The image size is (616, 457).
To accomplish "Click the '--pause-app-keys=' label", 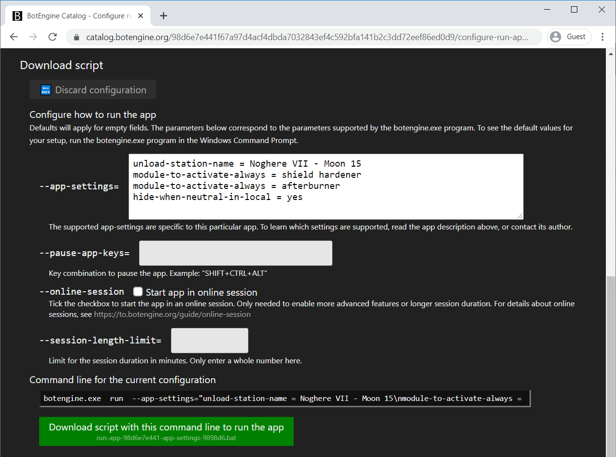I will coord(85,253).
